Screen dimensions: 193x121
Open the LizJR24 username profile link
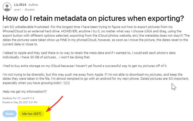(20, 5)
